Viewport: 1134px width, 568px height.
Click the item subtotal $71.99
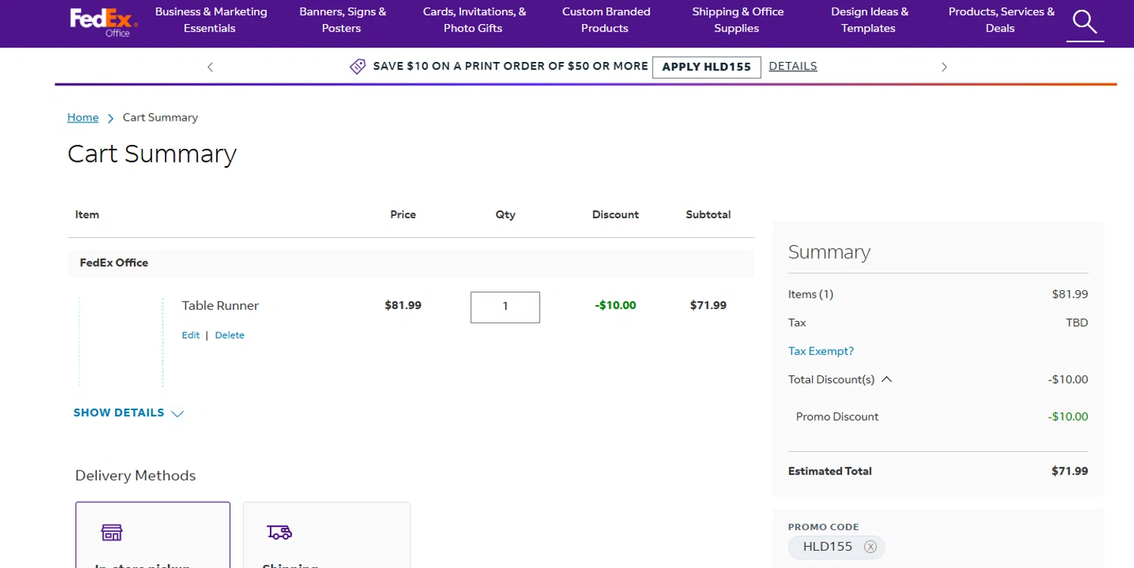pos(708,306)
